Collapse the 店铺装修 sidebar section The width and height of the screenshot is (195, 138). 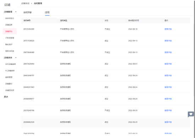click(16, 58)
